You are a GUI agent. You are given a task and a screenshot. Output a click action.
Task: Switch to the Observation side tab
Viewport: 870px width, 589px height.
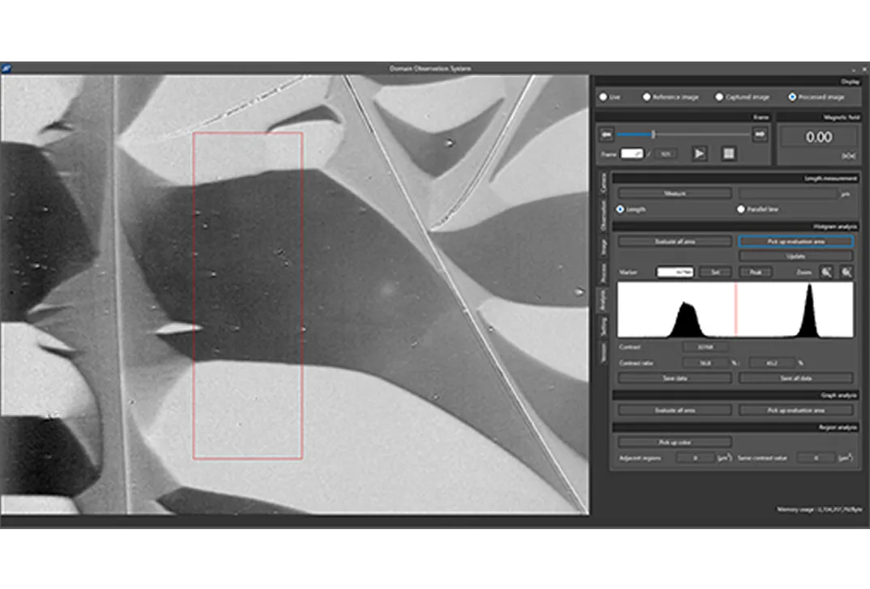(602, 214)
